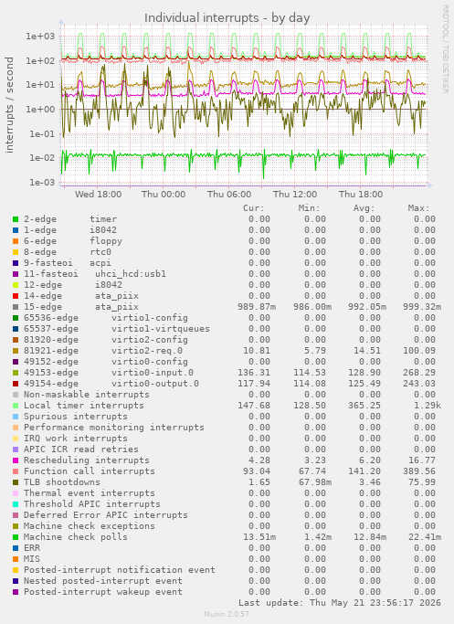Click the Munin 2.0.57 footer text

tap(227, 614)
